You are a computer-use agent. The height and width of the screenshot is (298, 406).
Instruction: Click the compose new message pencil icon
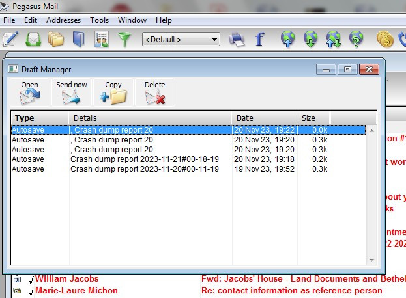click(10, 39)
